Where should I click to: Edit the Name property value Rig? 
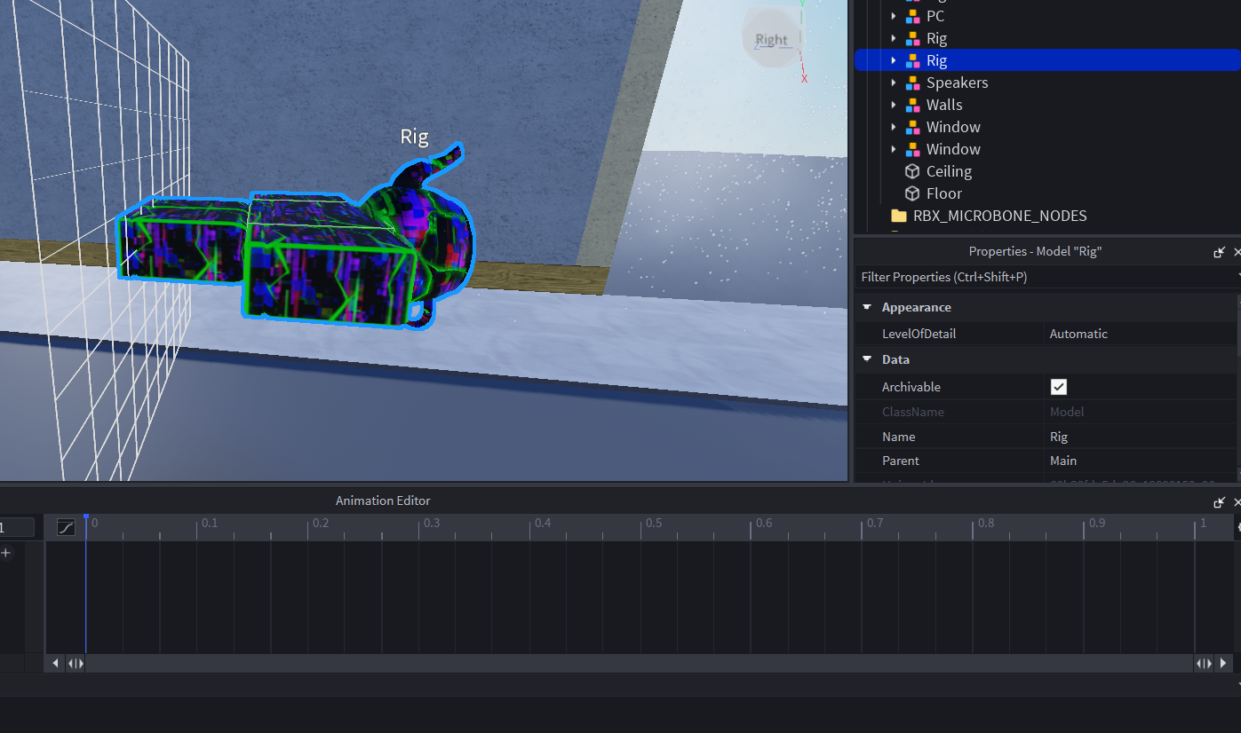tap(1137, 437)
